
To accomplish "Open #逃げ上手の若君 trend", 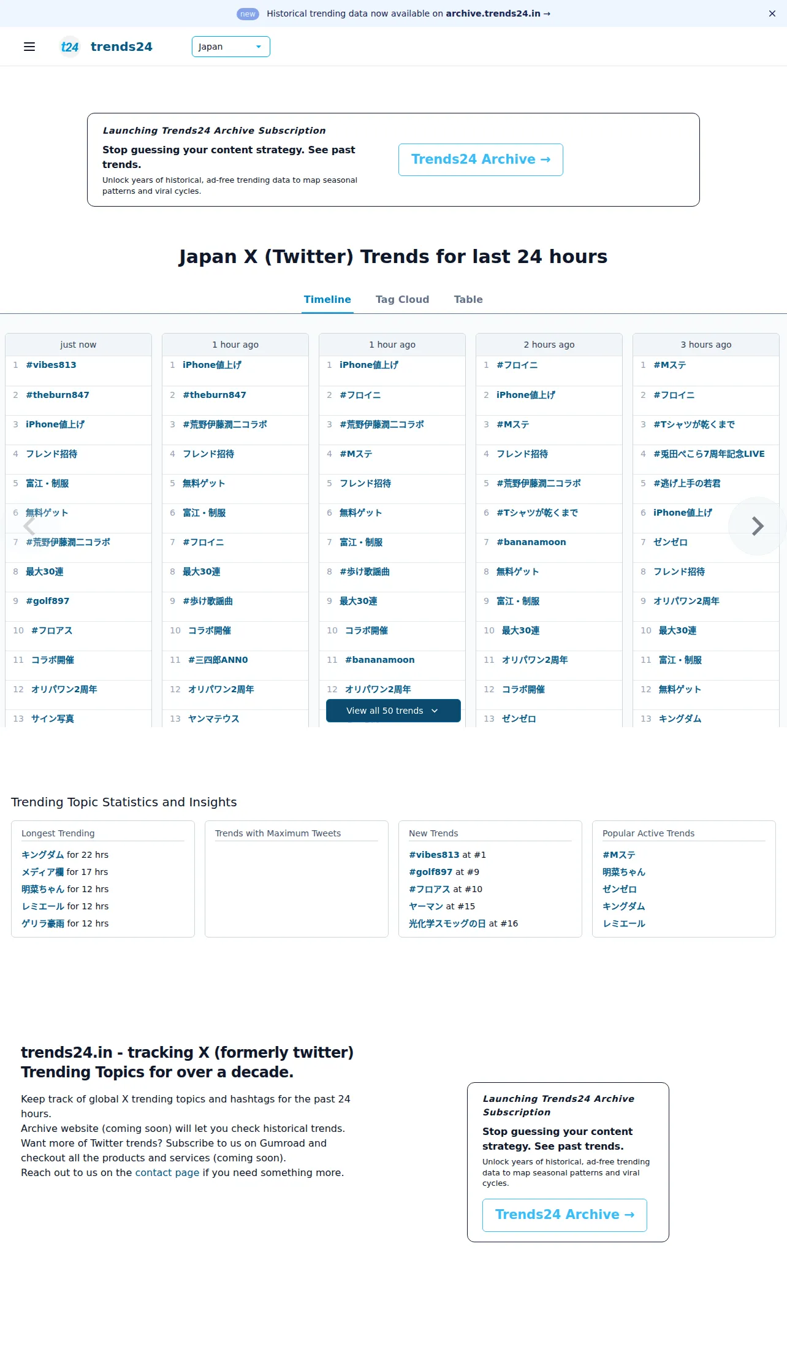I will [x=687, y=483].
